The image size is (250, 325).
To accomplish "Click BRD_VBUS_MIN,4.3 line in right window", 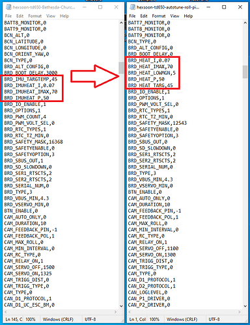I will tap(150, 179).
